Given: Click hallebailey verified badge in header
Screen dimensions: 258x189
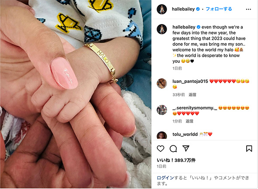Looking at the screenshot, I should pyautogui.click(x=198, y=9).
